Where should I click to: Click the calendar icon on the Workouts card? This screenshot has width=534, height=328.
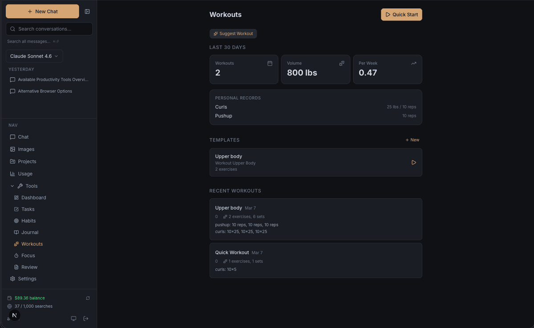point(270,64)
